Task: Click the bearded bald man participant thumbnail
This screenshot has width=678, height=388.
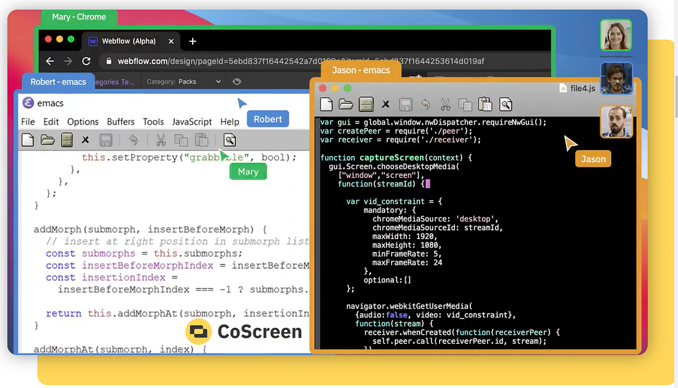Action: pos(617,122)
